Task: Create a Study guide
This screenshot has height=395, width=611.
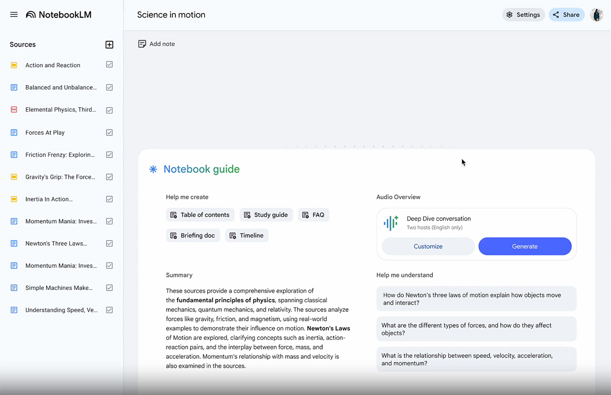Action: [x=266, y=215]
